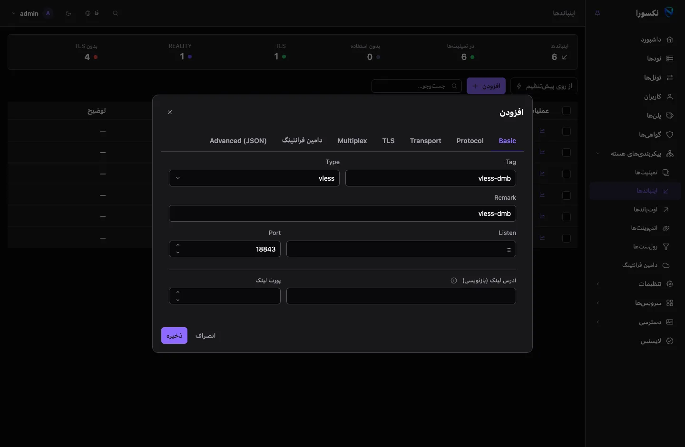Click the از روی پیش‌تنظیم button
This screenshot has width=685, height=447.
pyautogui.click(x=544, y=86)
